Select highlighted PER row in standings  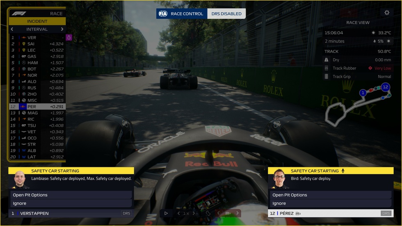[x=37, y=107]
